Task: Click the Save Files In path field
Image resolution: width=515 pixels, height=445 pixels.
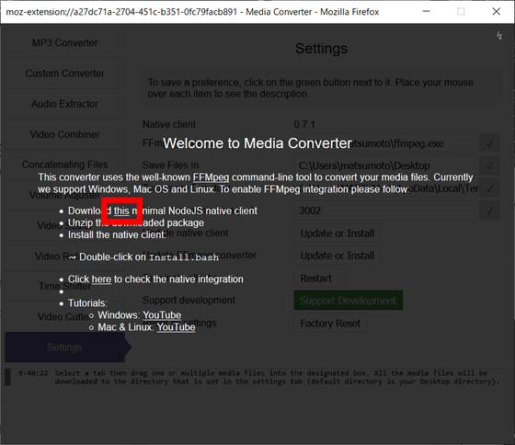Action: 386,165
